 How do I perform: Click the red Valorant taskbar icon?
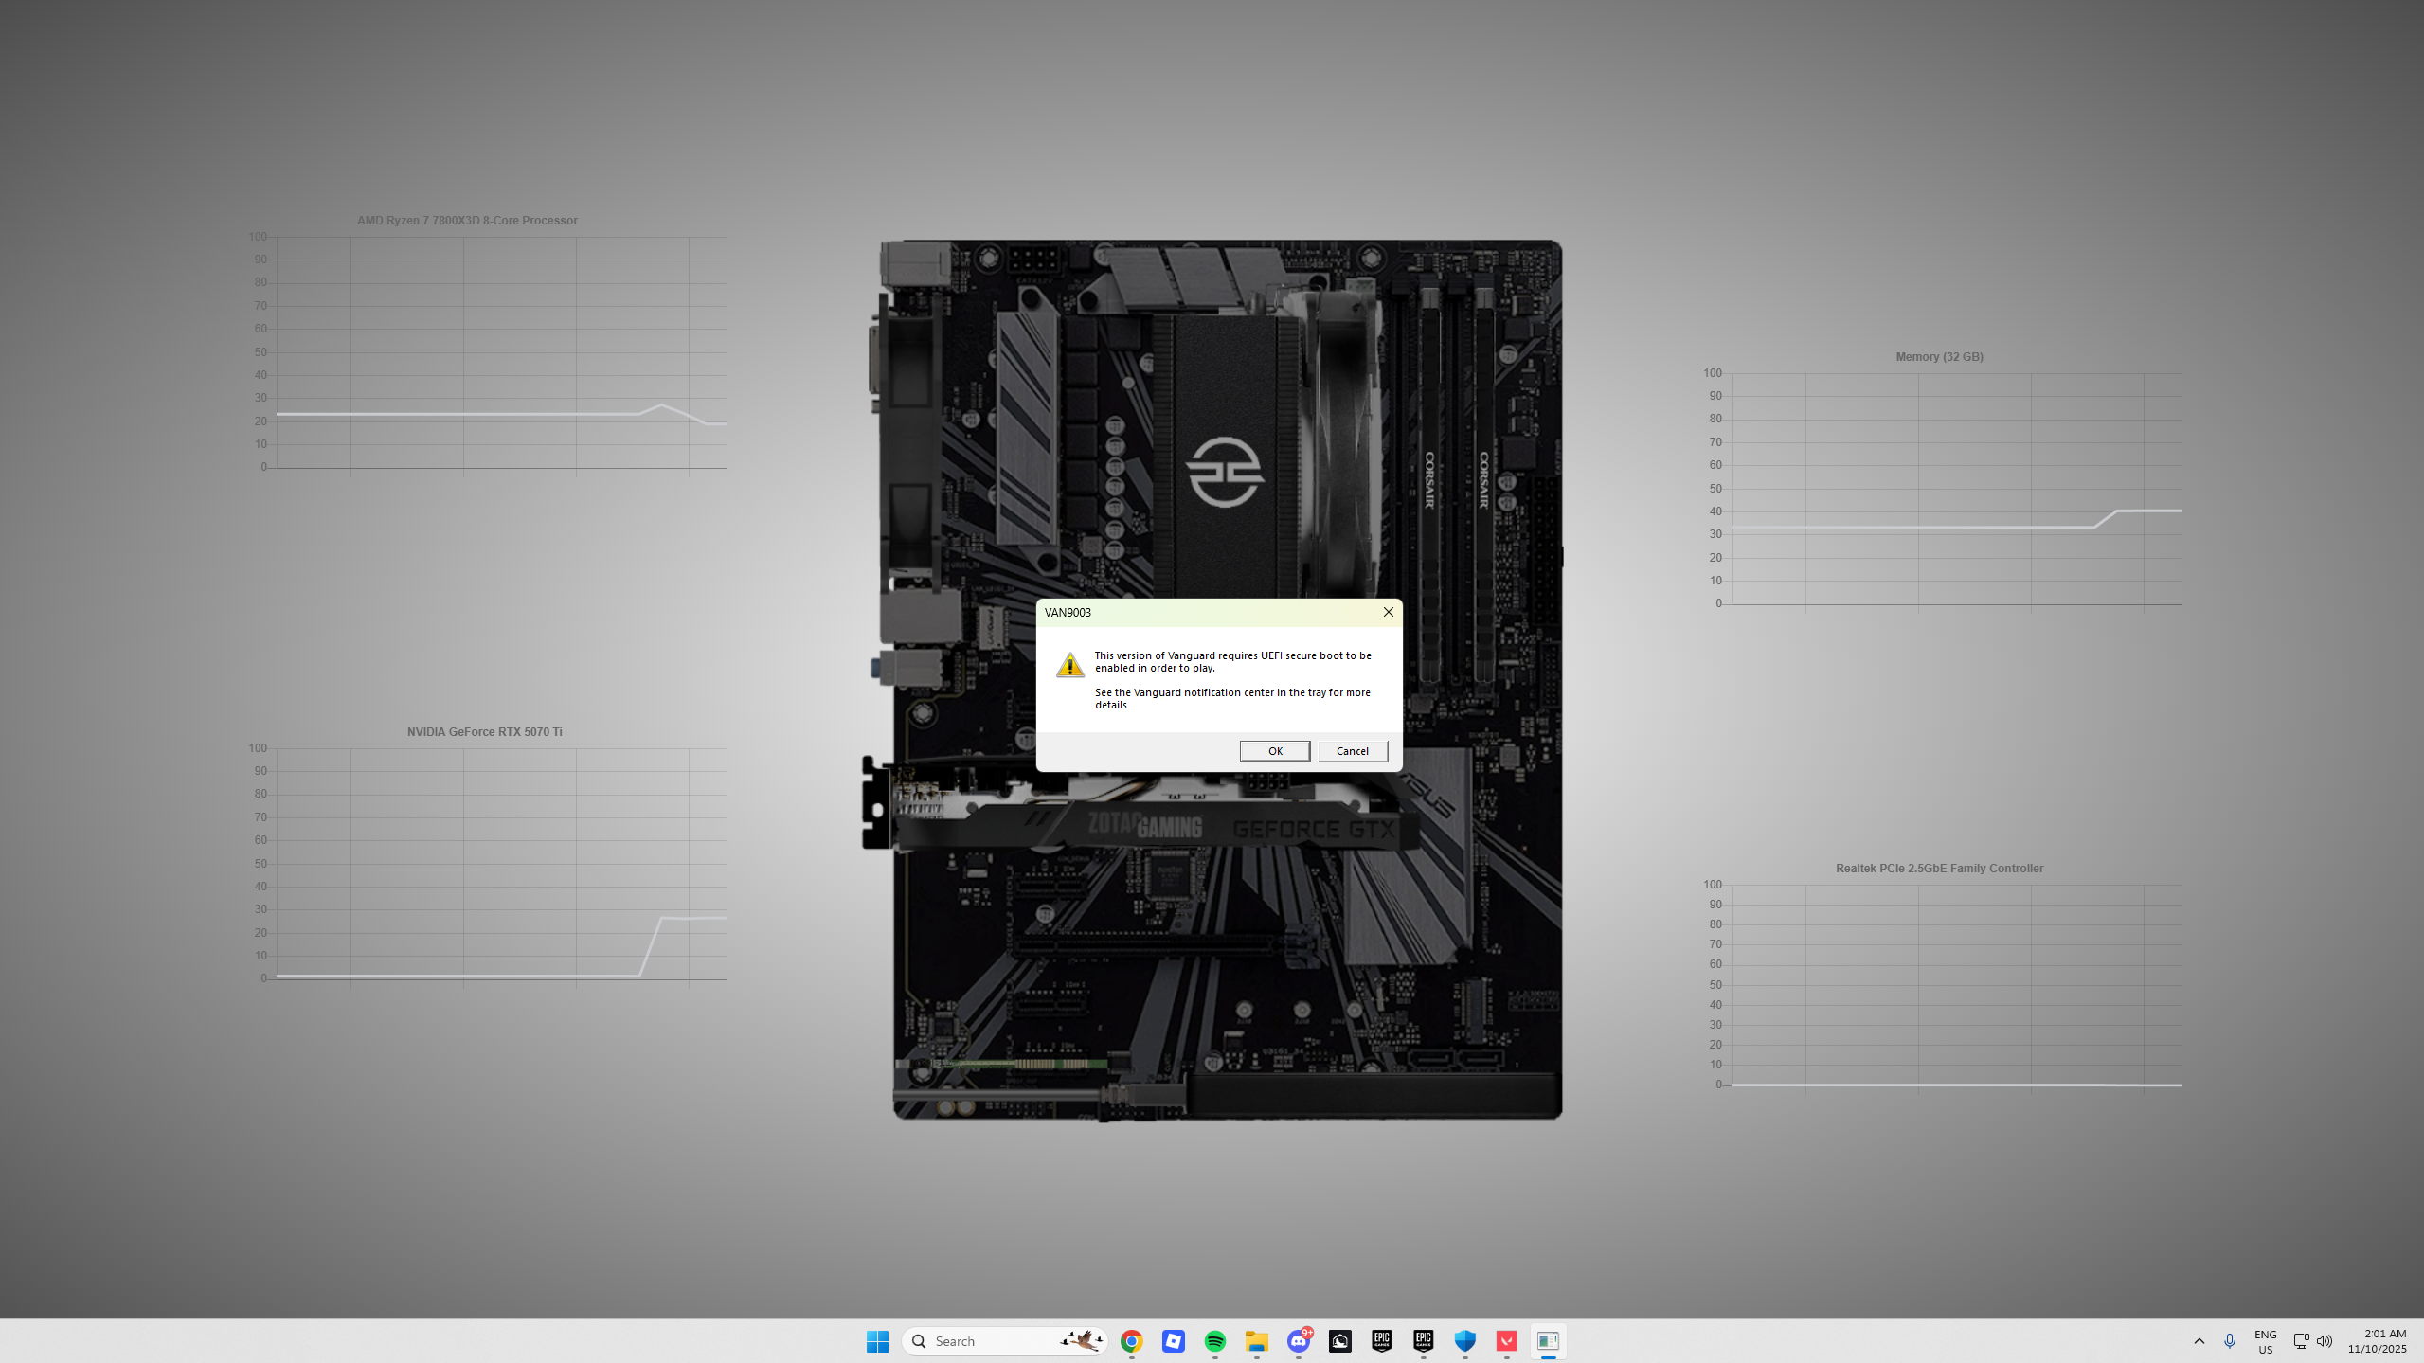(1506, 1341)
